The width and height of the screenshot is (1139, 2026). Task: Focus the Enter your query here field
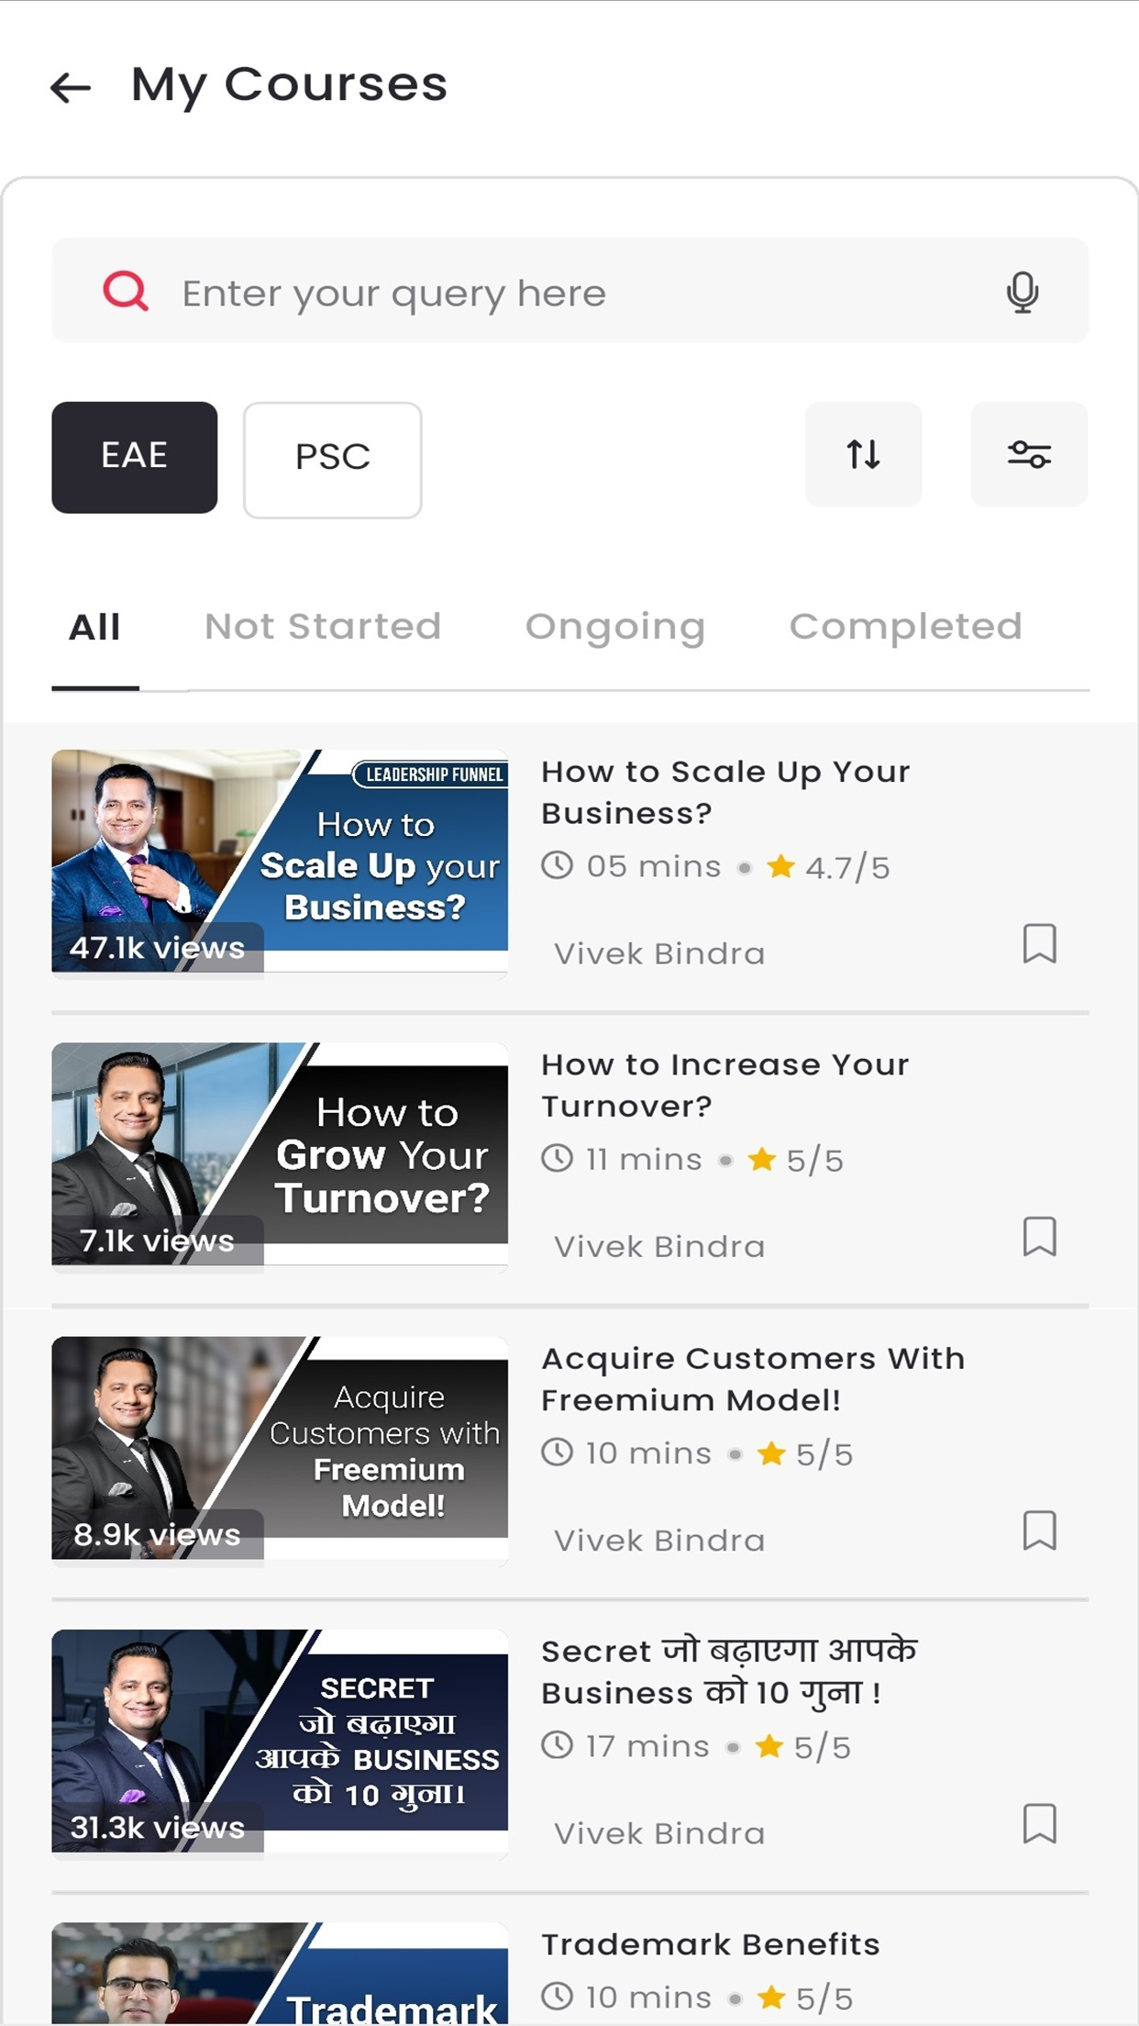(569, 291)
